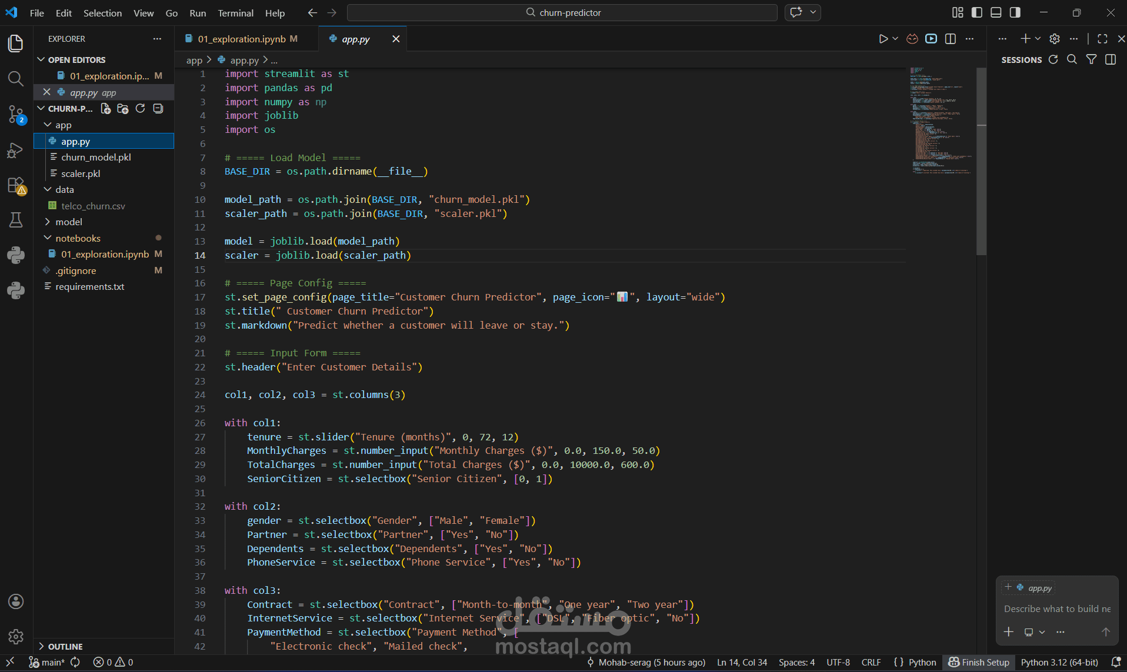Run the Python file with the play icon
1127x672 pixels.
(x=883, y=39)
